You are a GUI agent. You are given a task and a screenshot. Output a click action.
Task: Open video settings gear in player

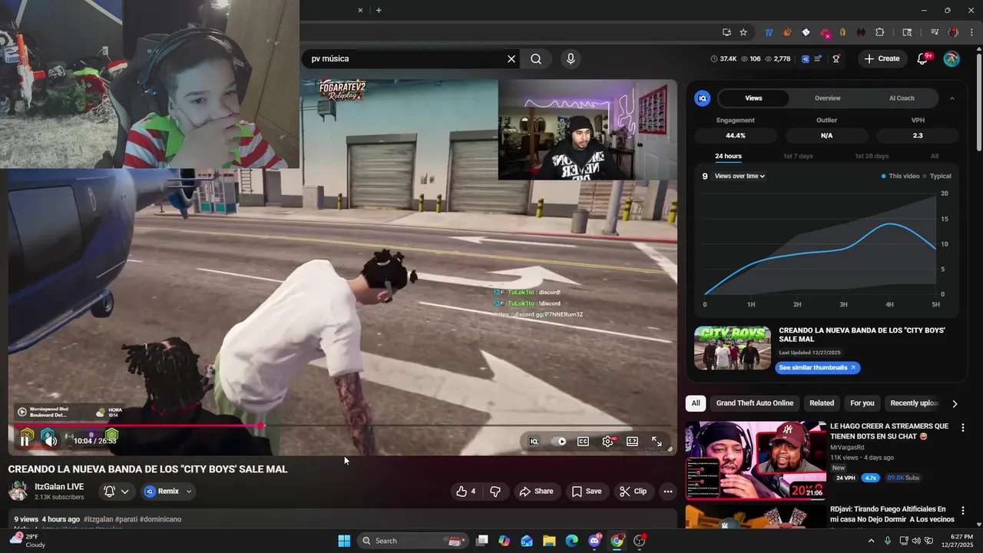(608, 442)
